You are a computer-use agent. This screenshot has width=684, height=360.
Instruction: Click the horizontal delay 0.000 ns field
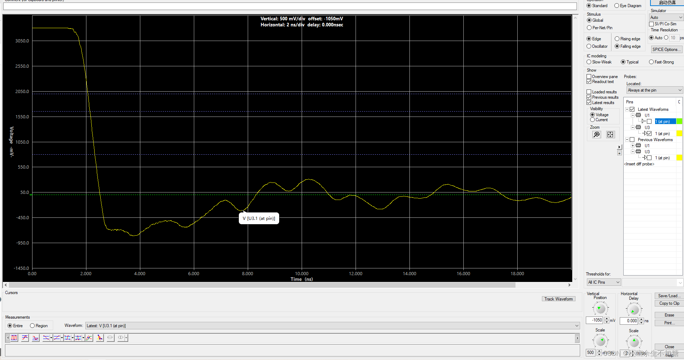pos(629,321)
